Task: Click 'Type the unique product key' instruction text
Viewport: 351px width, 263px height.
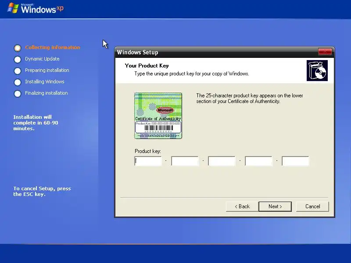Action: tap(192, 74)
